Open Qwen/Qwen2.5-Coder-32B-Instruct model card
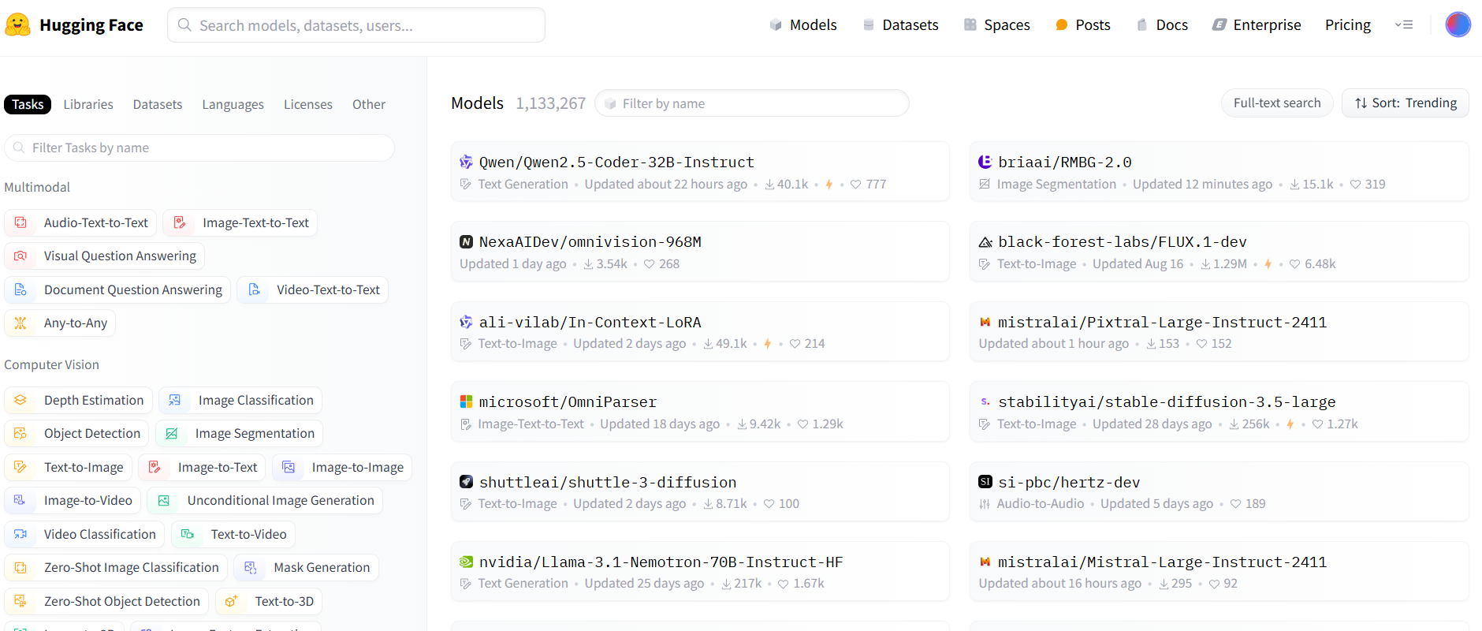The height and width of the screenshot is (631, 1482). point(700,172)
